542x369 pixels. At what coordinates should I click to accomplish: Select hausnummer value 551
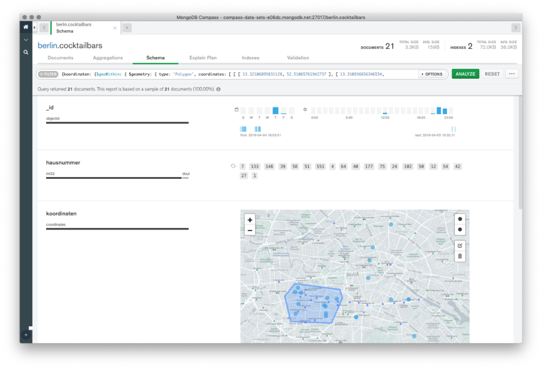tap(320, 167)
